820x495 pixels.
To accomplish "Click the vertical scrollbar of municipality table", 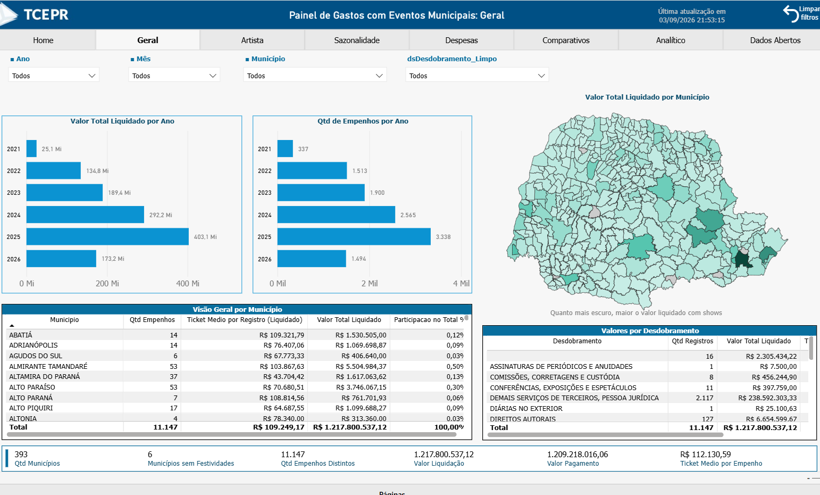I will coord(466,318).
